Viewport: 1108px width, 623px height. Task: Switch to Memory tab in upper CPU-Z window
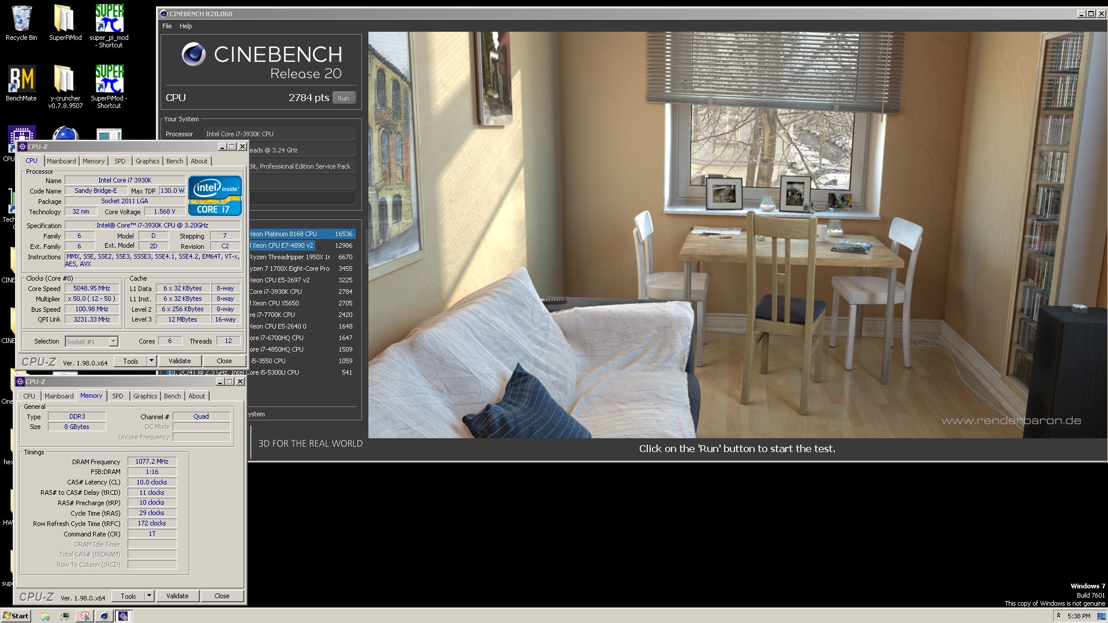(x=94, y=161)
